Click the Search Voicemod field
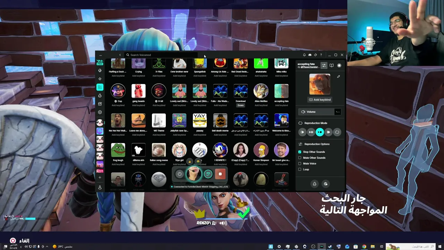 point(161,55)
